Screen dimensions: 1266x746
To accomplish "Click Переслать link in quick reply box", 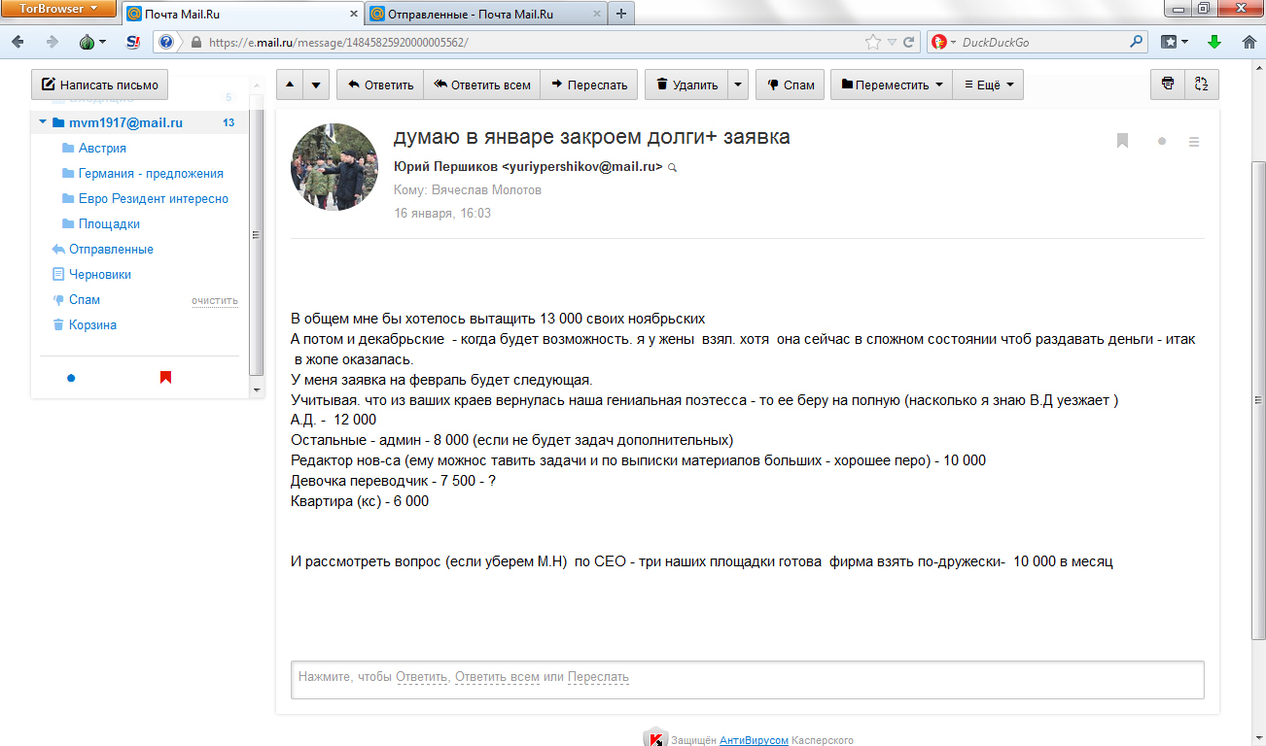I will coord(598,677).
